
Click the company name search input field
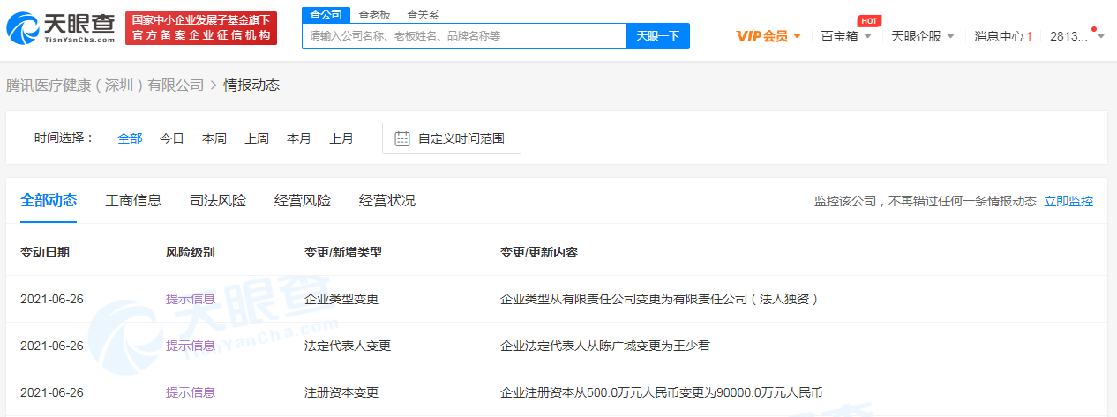(x=465, y=36)
